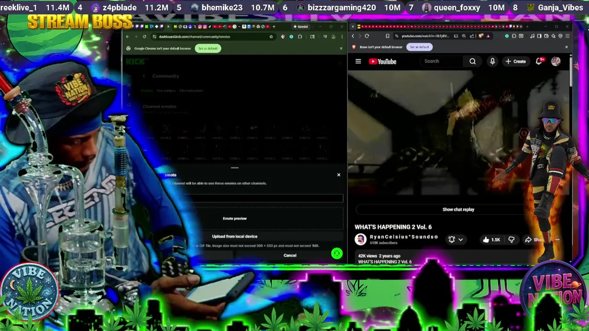Dismiss the Brave default browser infobar

[566, 47]
